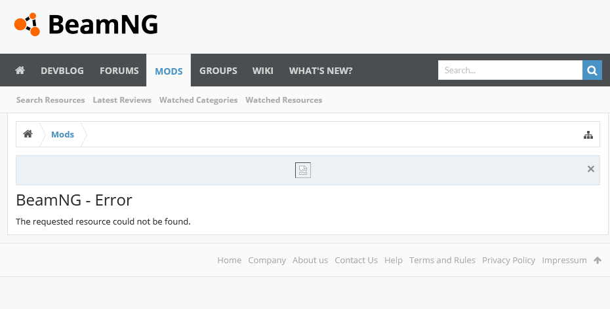This screenshot has width=610, height=309.
Task: Open the home icon in navigation bar
Action: [20, 70]
